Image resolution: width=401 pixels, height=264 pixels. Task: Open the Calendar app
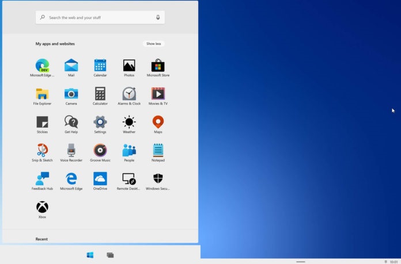100,66
